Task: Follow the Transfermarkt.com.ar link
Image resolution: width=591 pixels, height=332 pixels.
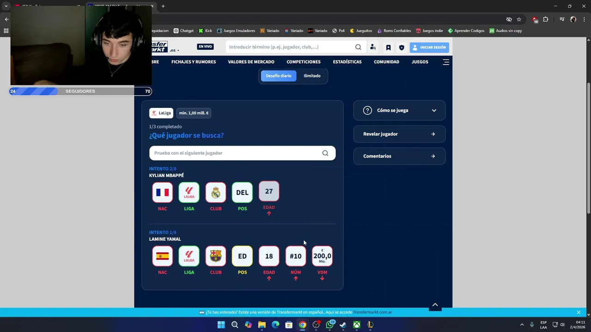Action: point(372,312)
